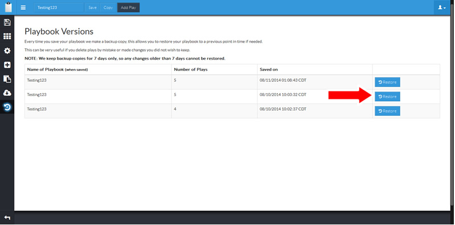
Task: Click the Add Play button
Action: (x=128, y=7)
